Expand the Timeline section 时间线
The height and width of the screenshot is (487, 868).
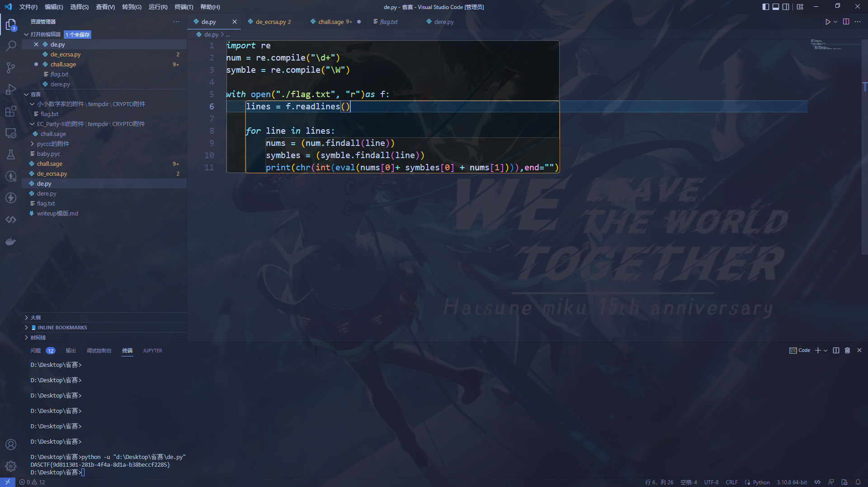104,337
